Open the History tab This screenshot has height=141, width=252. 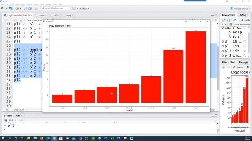pyautogui.click(x=243, y=15)
